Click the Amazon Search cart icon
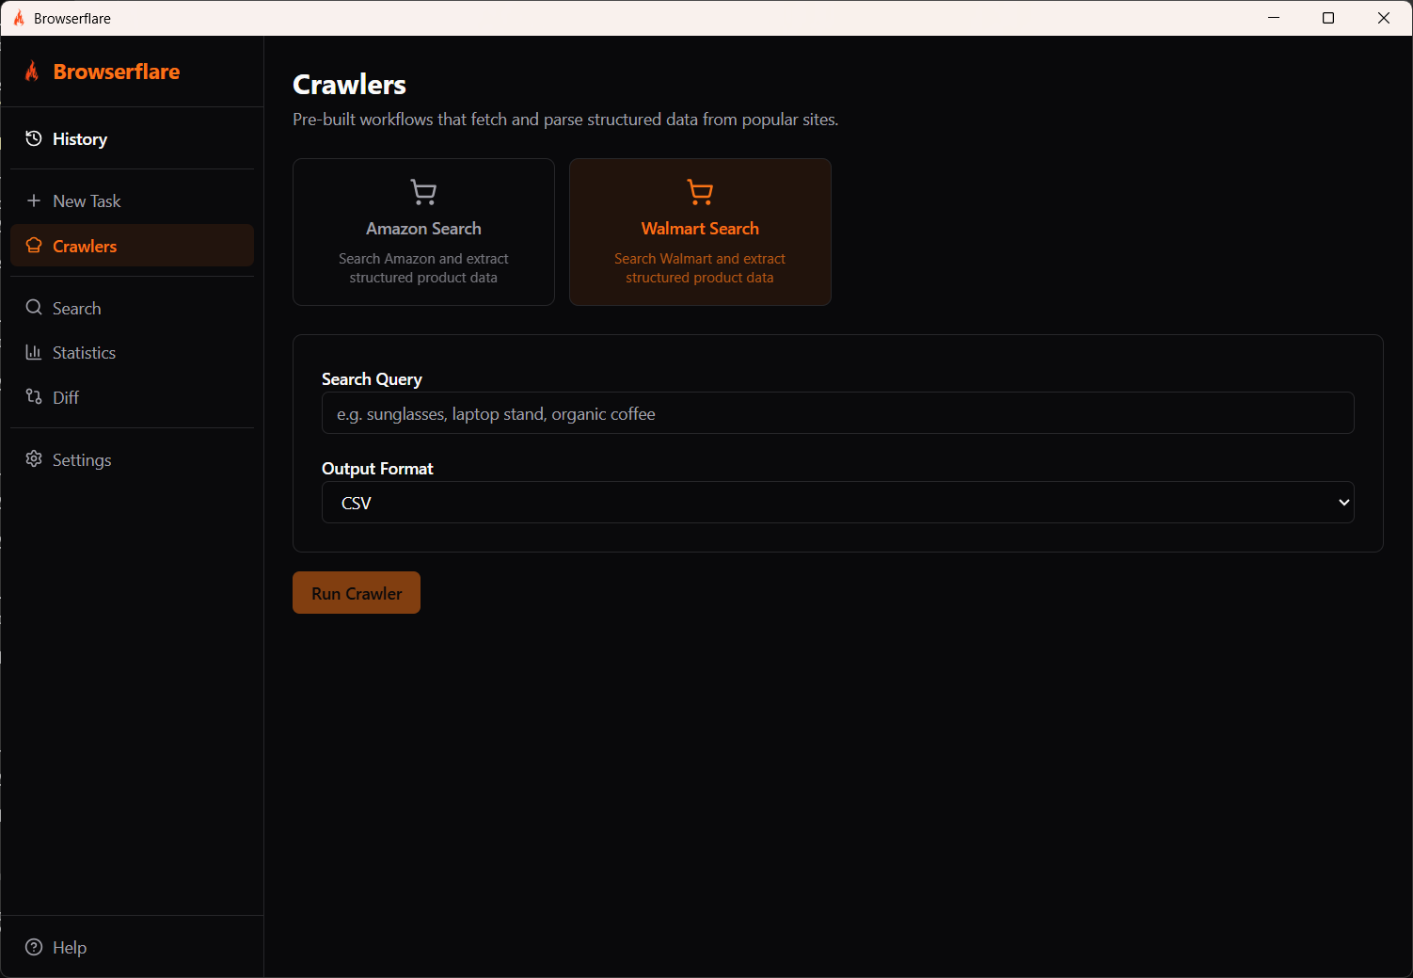The width and height of the screenshot is (1413, 978). [x=423, y=192]
